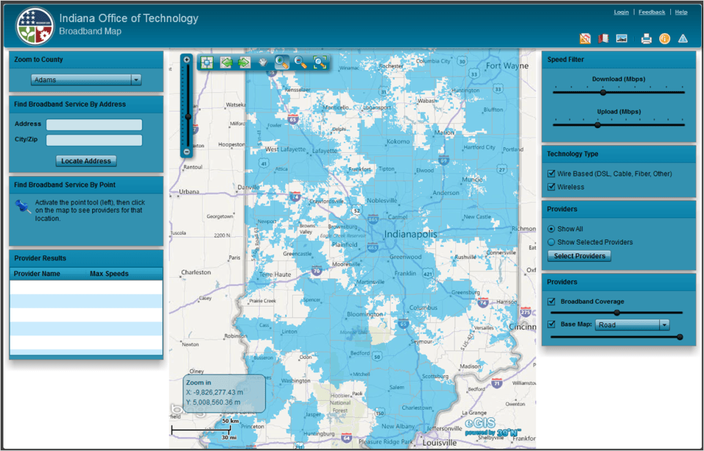Click into the City/Zip input field
Image resolution: width=704 pixels, height=451 pixels.
tap(94, 140)
